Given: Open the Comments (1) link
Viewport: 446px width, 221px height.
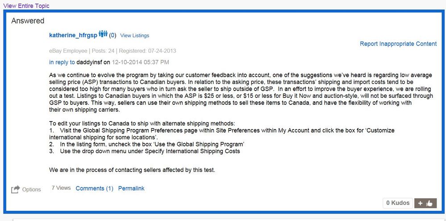Looking at the screenshot, I should pyautogui.click(x=95, y=188).
